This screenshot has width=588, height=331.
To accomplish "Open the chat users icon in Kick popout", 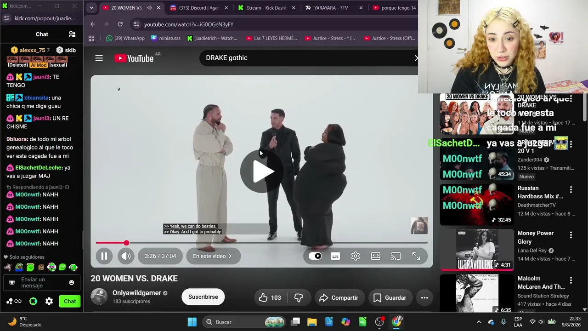I will coord(72,34).
